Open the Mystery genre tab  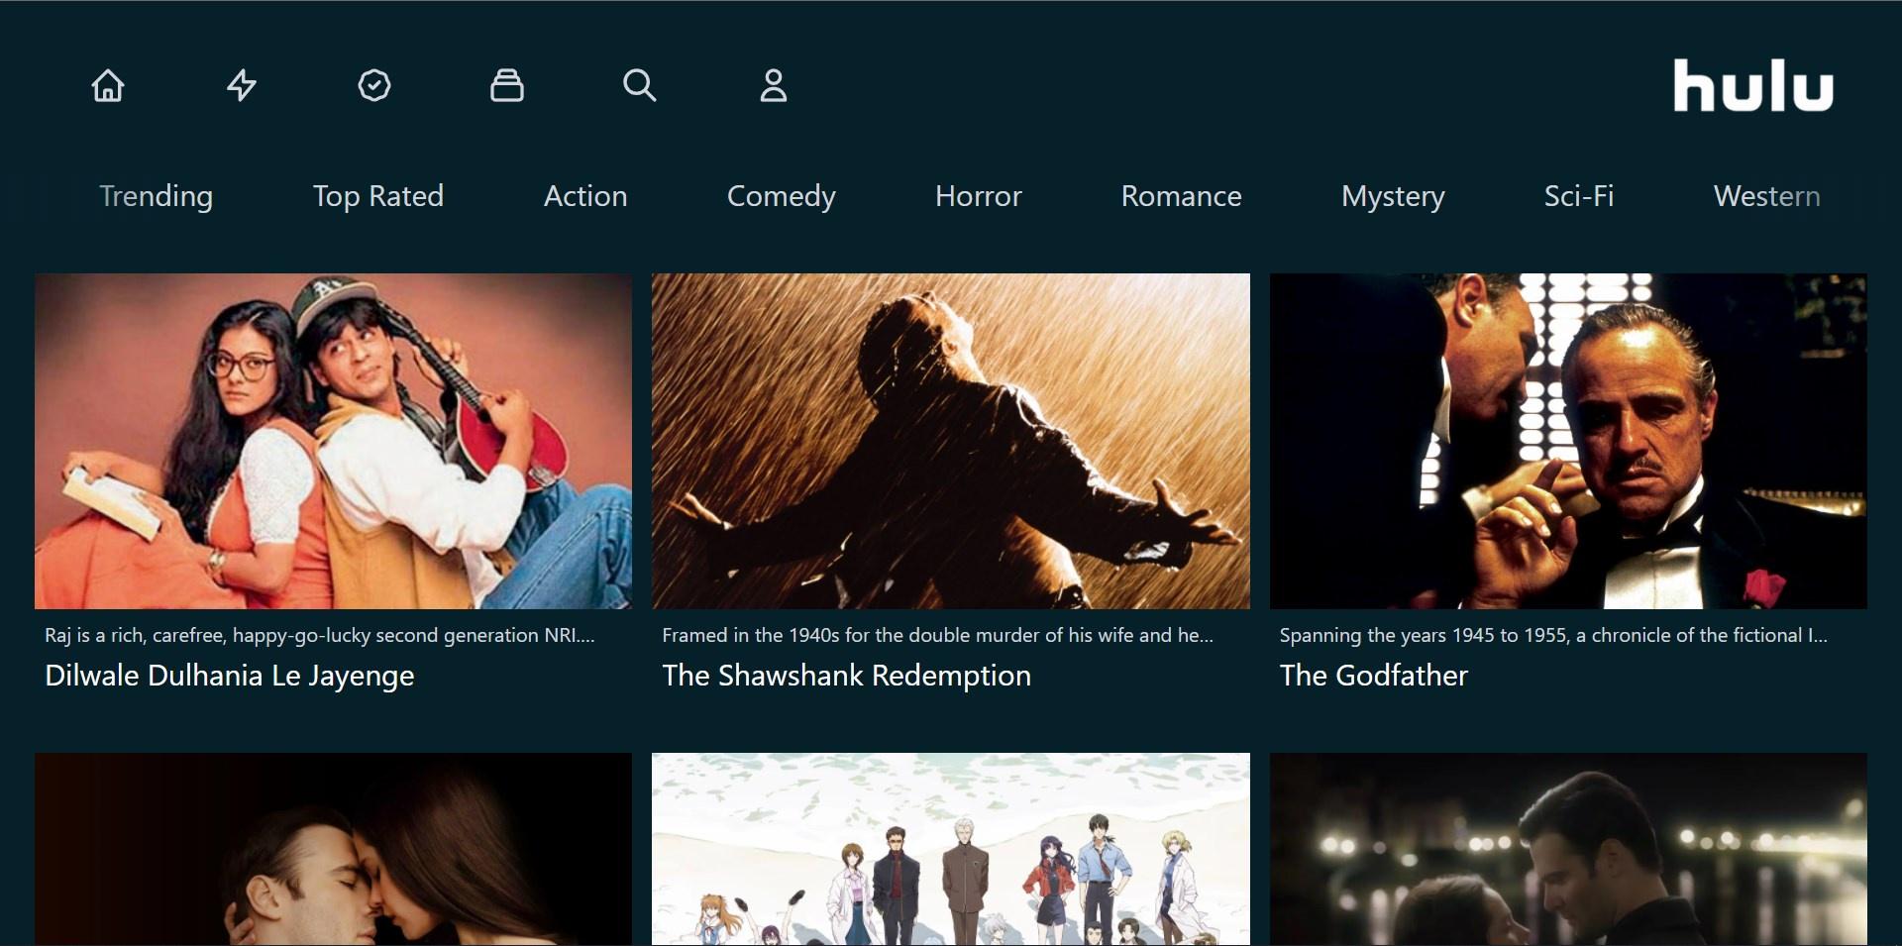1394,196
